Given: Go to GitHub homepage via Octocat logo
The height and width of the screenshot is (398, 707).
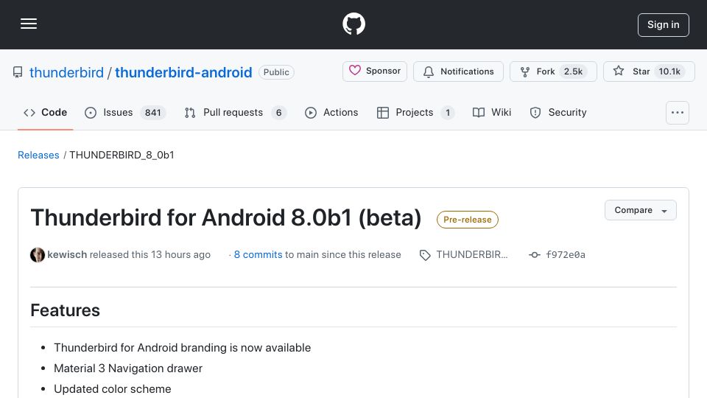Looking at the screenshot, I should (x=353, y=24).
